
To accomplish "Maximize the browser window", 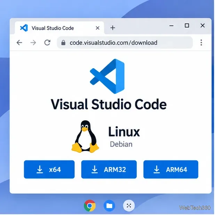I will tap(187, 25).
